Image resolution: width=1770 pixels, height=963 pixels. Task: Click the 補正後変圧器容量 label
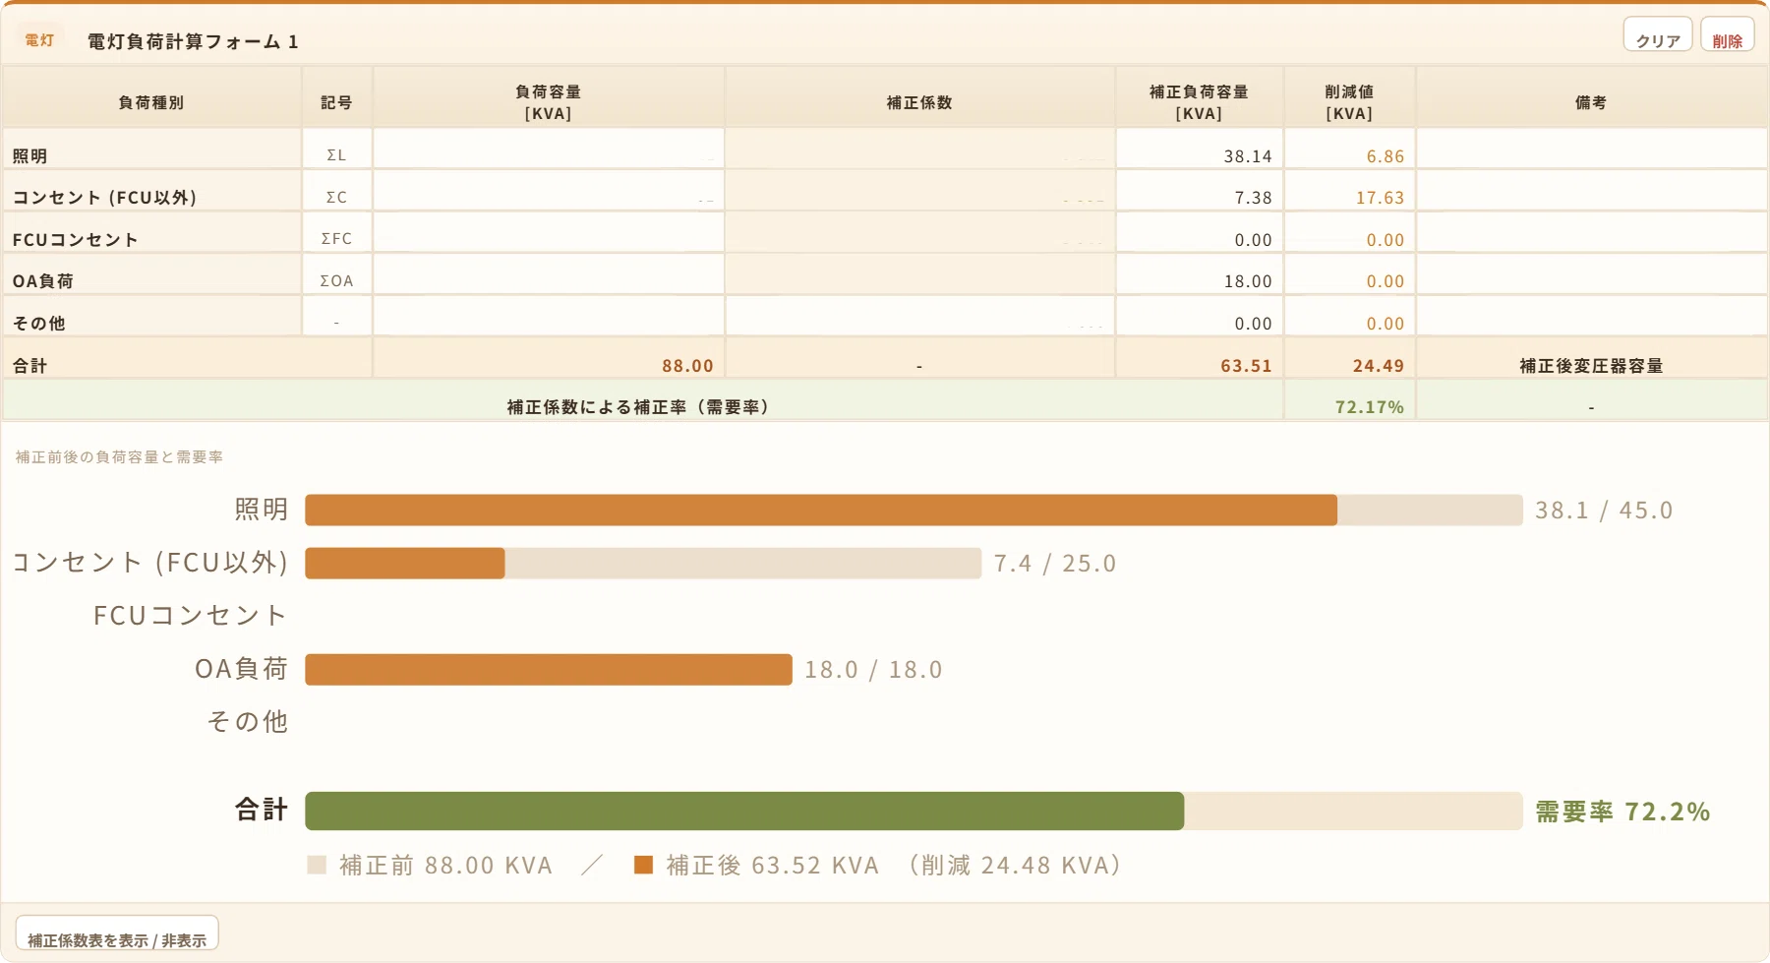1591,366
